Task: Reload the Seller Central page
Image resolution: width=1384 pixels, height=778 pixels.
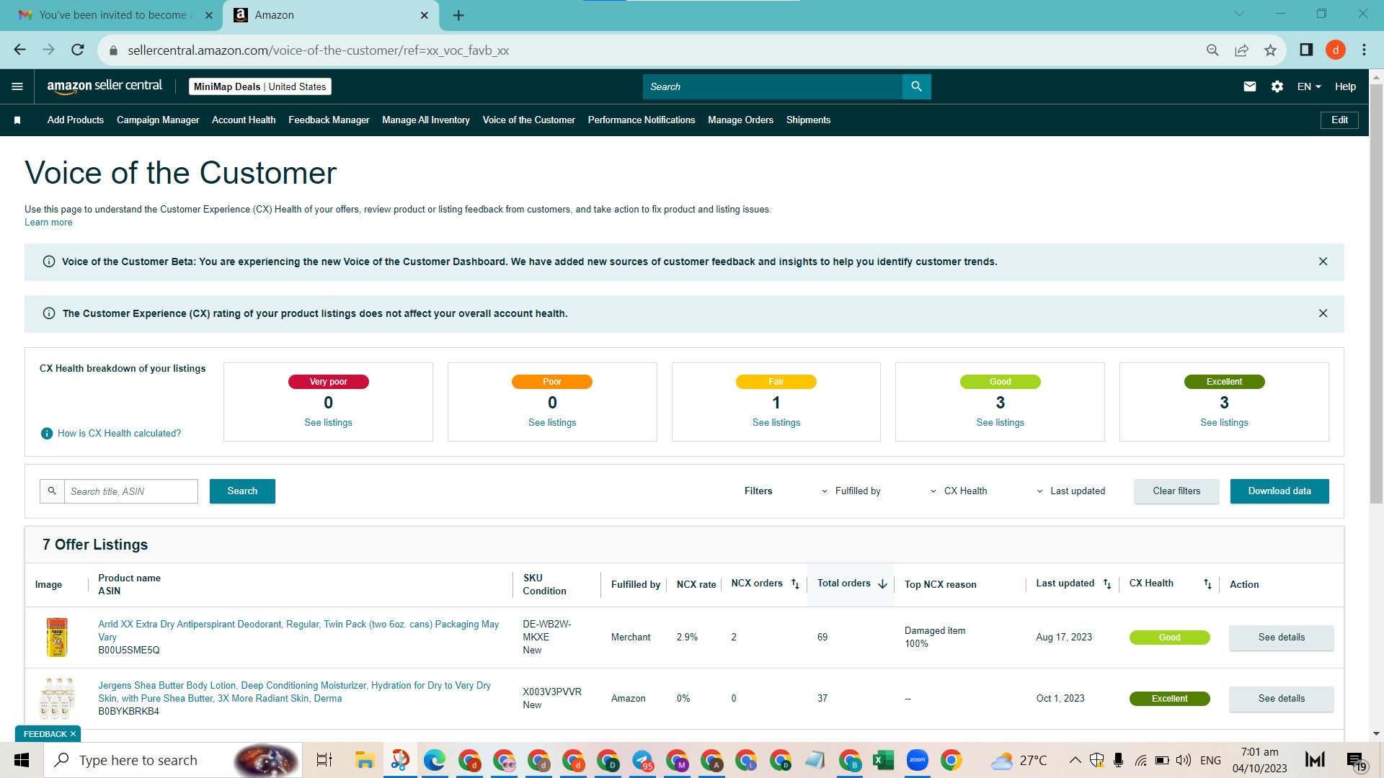Action: [78, 50]
